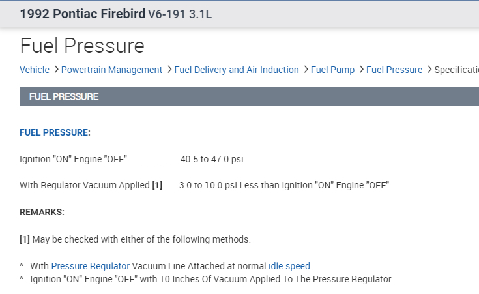
Task: Click the gray FUEL PRESSURE section header
Action: click(x=64, y=96)
